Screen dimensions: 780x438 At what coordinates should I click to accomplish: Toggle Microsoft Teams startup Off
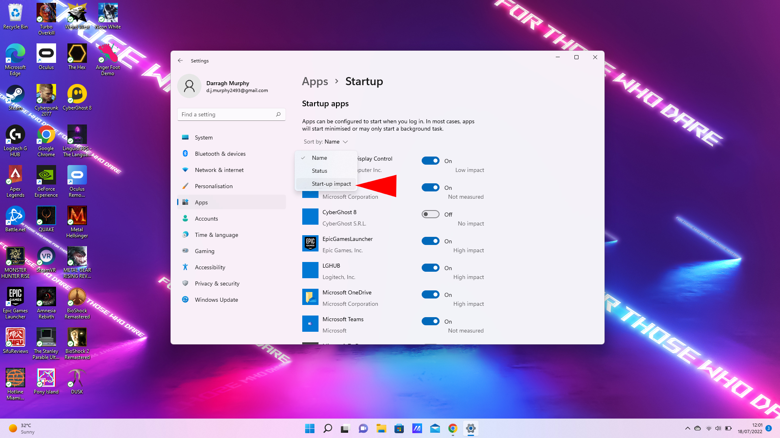point(431,322)
